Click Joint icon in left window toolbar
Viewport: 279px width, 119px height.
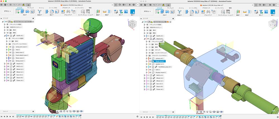[x=68, y=12]
